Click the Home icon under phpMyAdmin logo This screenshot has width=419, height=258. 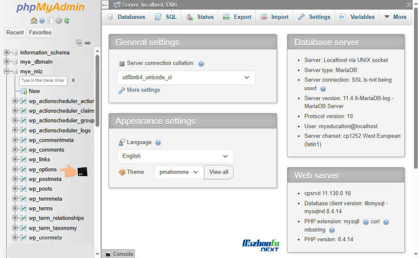click(x=34, y=21)
